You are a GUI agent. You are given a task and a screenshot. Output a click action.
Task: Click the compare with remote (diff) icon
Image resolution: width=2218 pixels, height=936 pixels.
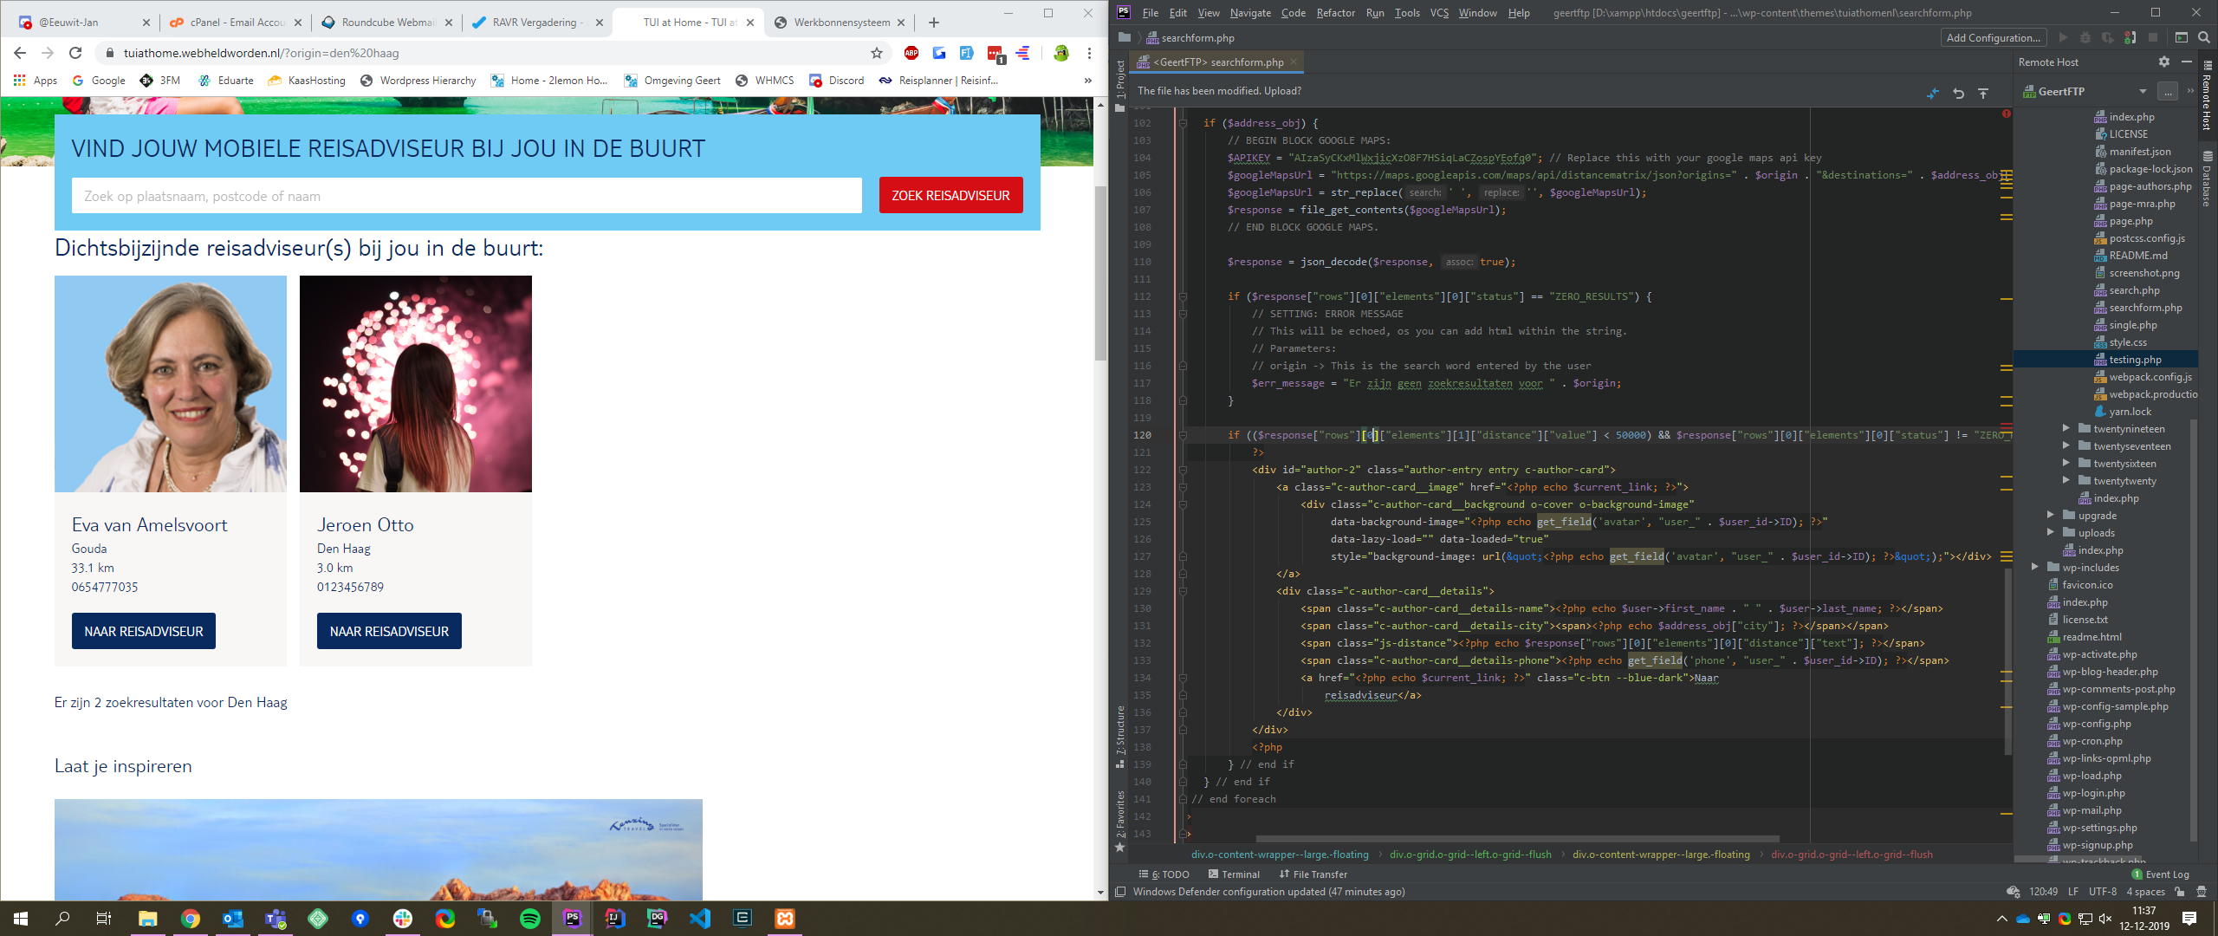pos(1933,94)
